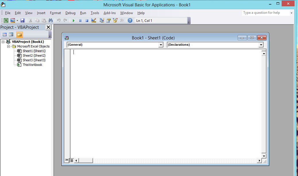Click the horizontal scrollbar thumb in code window
This screenshot has width=298, height=176.
tap(86, 160)
